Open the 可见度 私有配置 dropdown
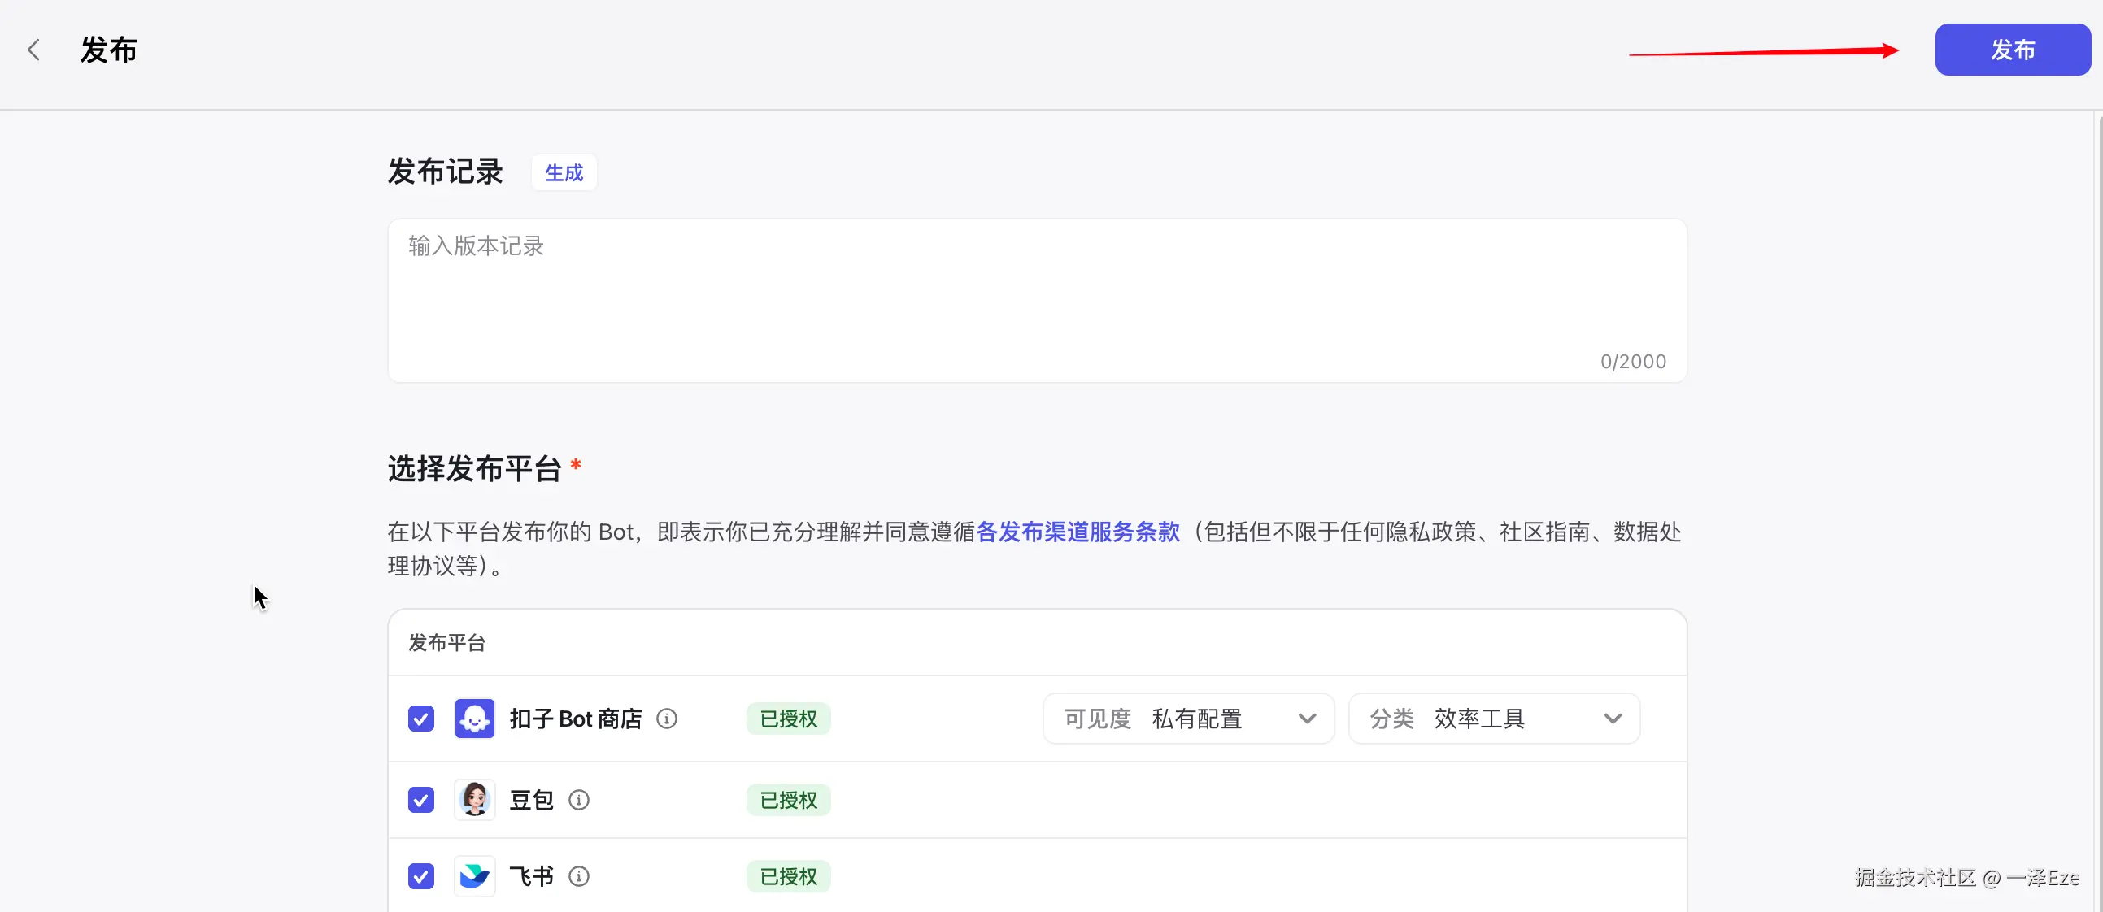The image size is (2103, 912). pyautogui.click(x=1188, y=719)
